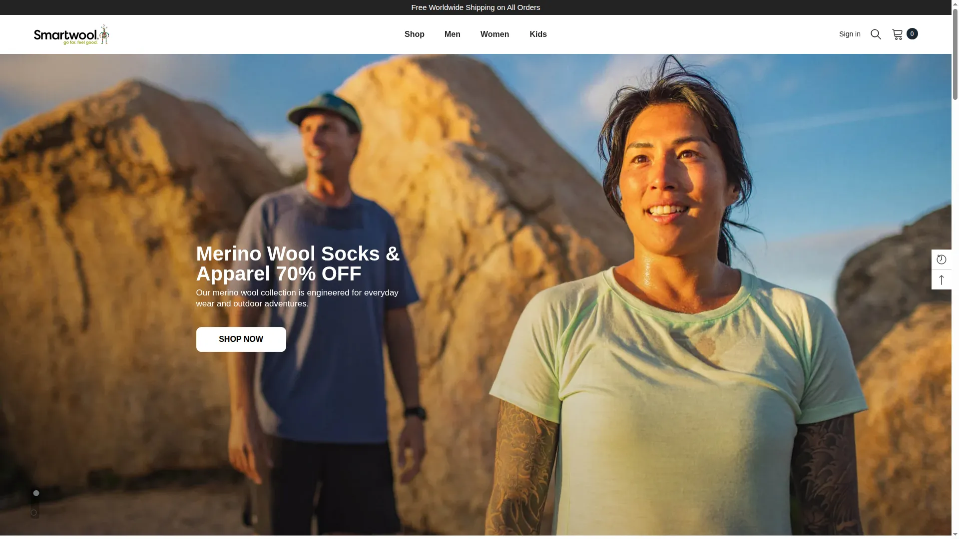This screenshot has width=959, height=539.
Task: Click the Sign in link
Action: click(850, 34)
